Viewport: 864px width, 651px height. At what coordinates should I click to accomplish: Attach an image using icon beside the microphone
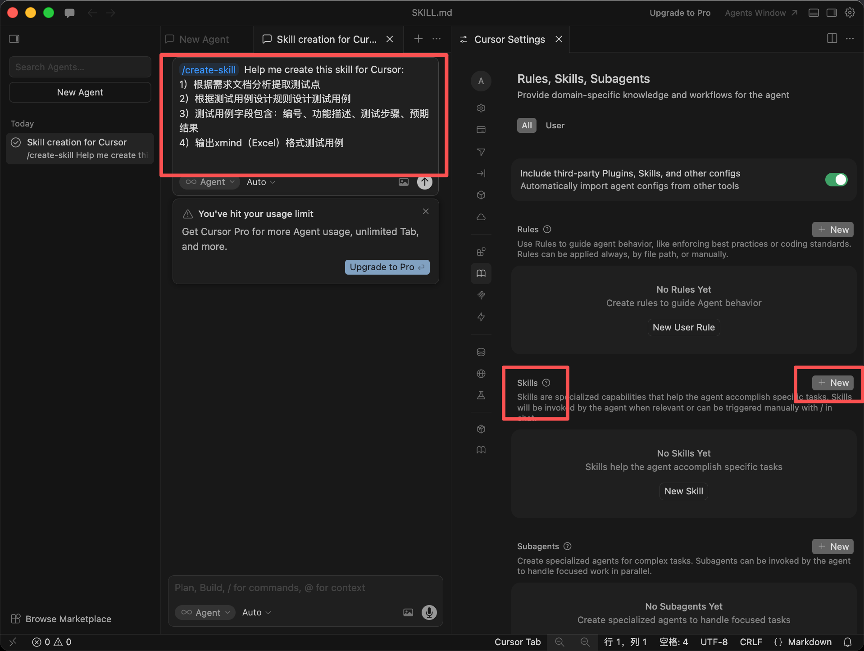[408, 612]
